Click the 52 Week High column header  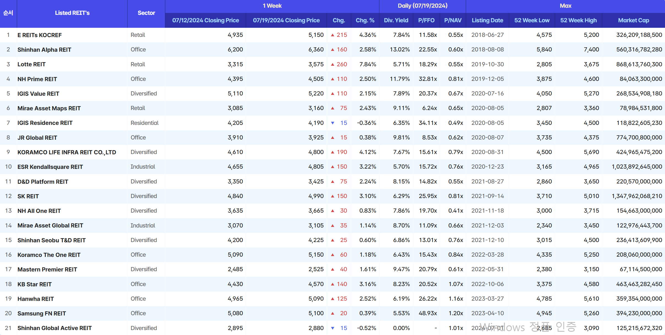coord(578,20)
